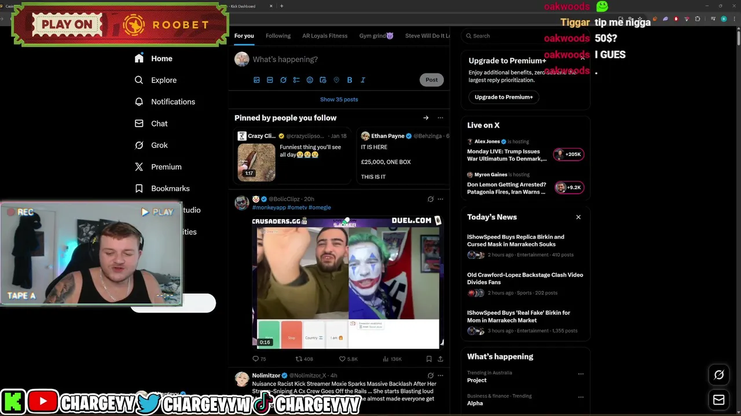This screenshot has height=416, width=741.
Task: Schedule the post with calendar icon
Action: (323, 80)
